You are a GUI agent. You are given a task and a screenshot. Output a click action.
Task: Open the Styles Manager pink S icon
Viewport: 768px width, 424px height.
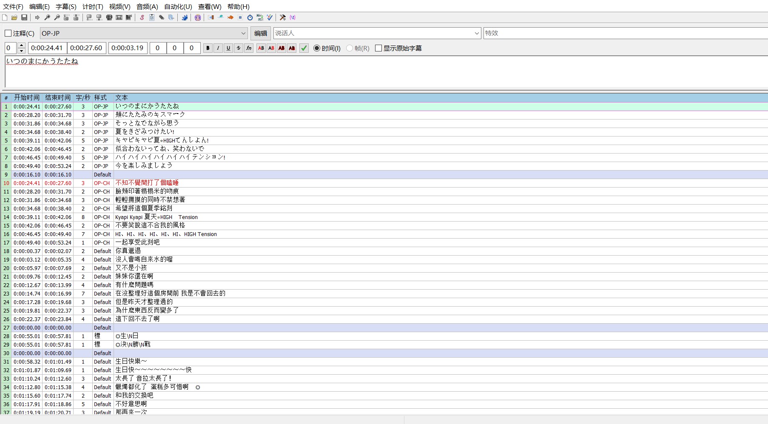[x=142, y=17]
